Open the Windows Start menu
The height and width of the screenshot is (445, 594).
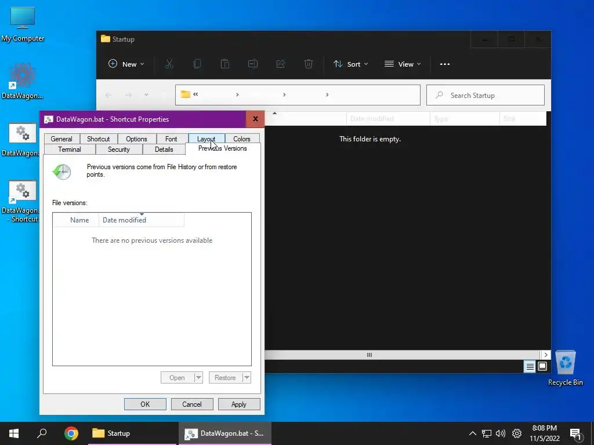point(14,433)
